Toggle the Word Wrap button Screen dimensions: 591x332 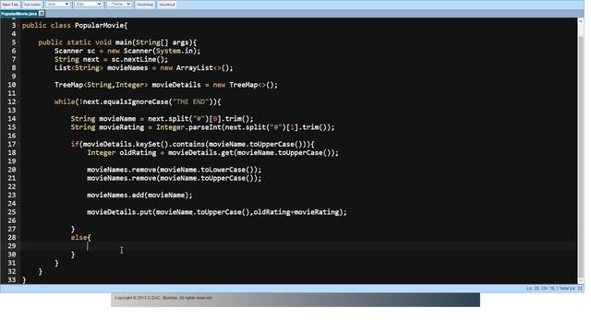tap(145, 5)
